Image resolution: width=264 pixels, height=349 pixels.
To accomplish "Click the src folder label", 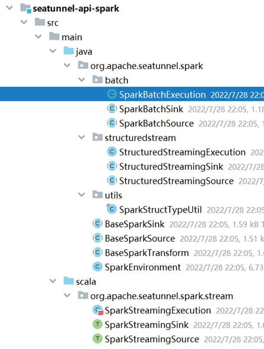I will pyautogui.click(x=53, y=23).
